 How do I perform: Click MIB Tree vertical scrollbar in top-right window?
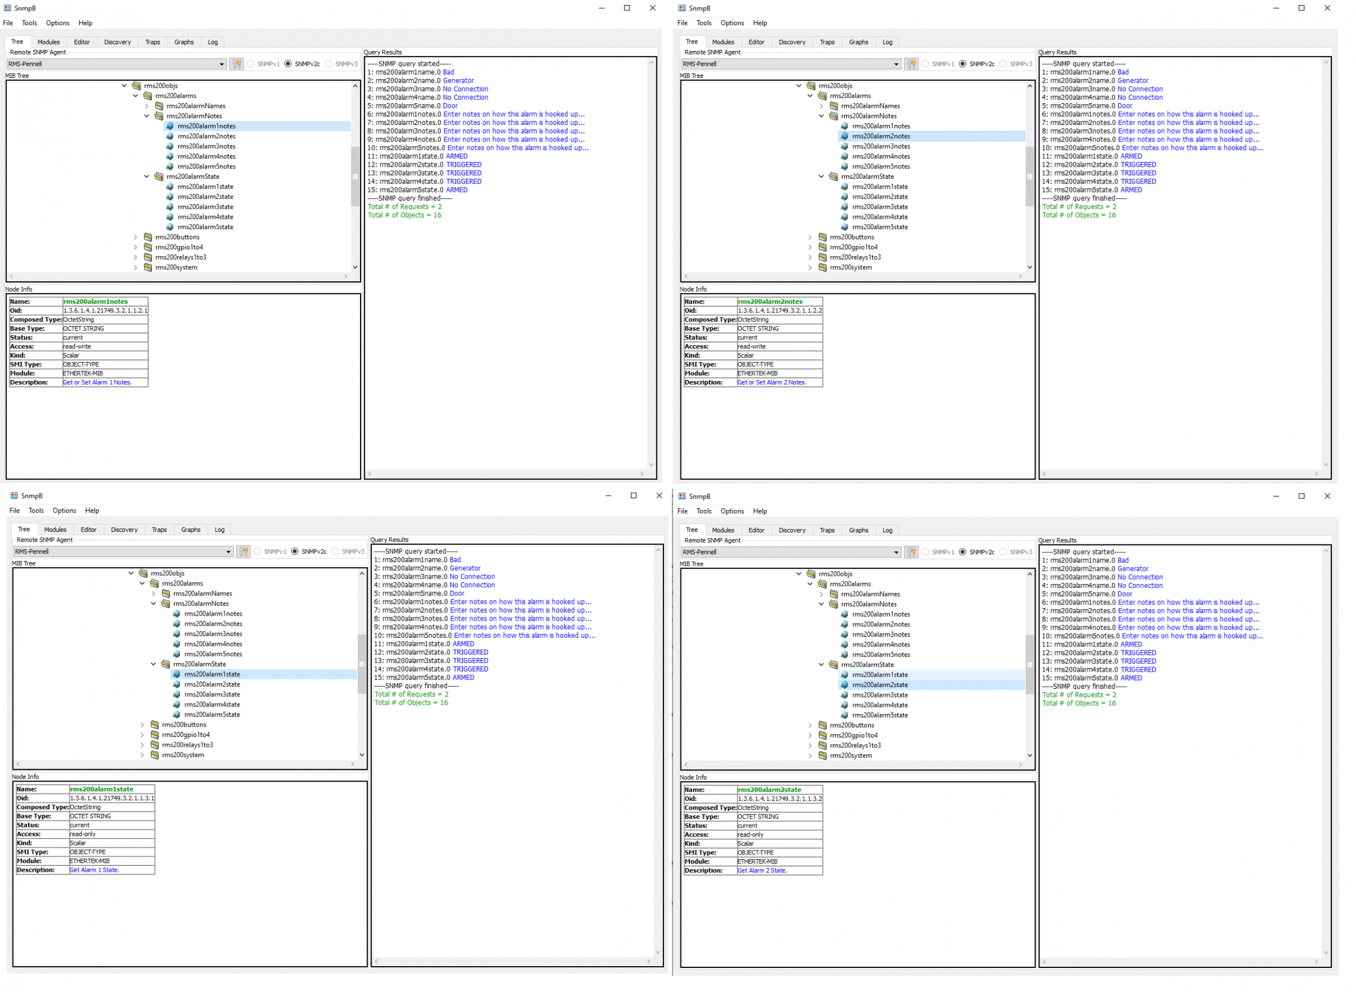[x=1029, y=177]
